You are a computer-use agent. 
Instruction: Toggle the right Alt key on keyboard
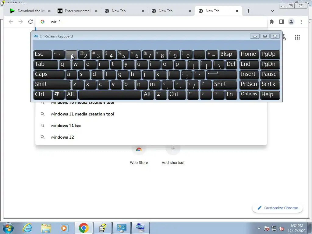coord(148,95)
